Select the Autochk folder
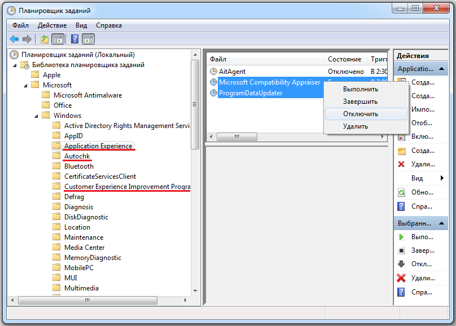 point(77,156)
